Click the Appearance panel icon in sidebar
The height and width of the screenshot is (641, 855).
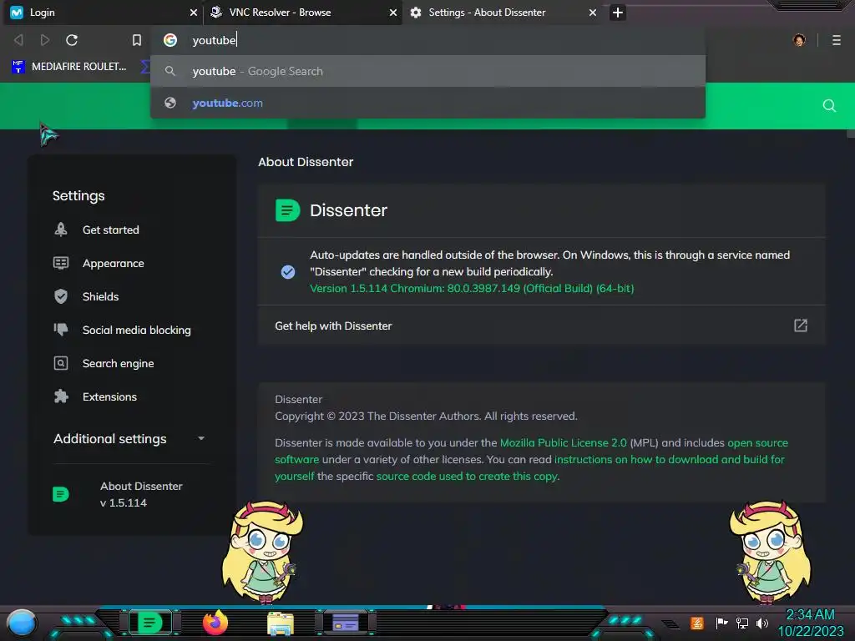(61, 263)
